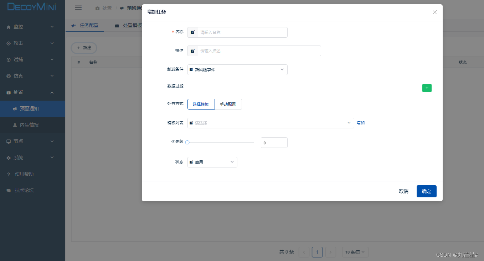
Task: Go to page 1
Action: (x=317, y=252)
